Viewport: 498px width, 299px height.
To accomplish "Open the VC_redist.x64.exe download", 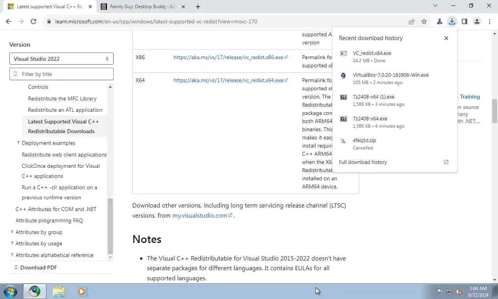I will 394,56.
